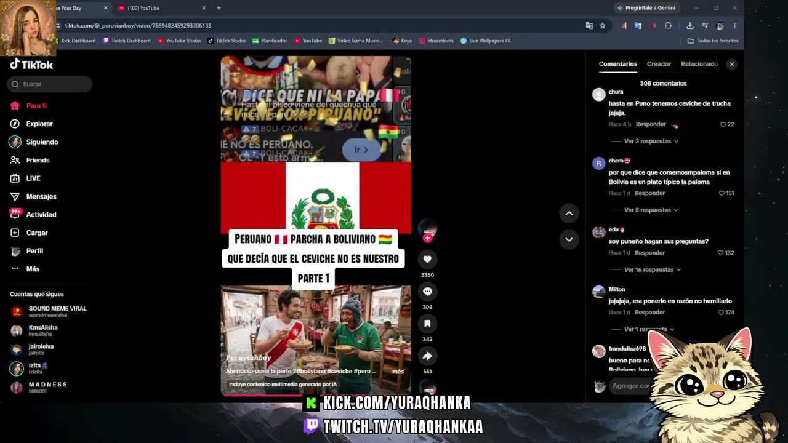This screenshot has width=788, height=443.
Task: Open Chrome's translate page icon
Action: [x=589, y=26]
